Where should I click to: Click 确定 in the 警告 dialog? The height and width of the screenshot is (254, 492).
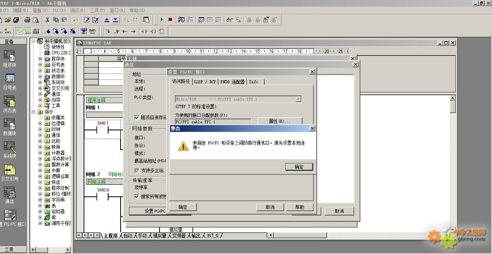pos(299,167)
